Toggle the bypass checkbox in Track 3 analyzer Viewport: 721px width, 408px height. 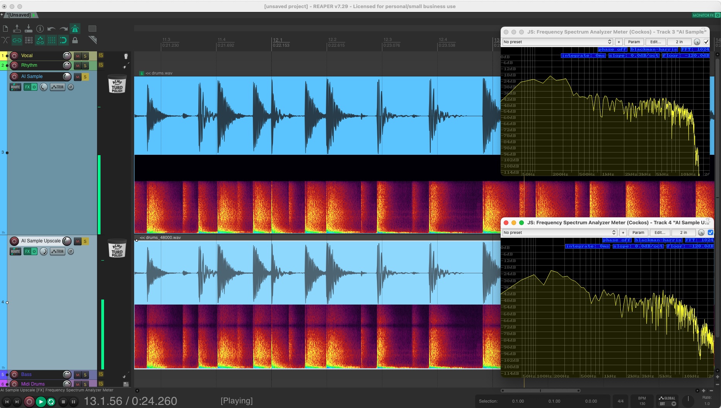706,42
